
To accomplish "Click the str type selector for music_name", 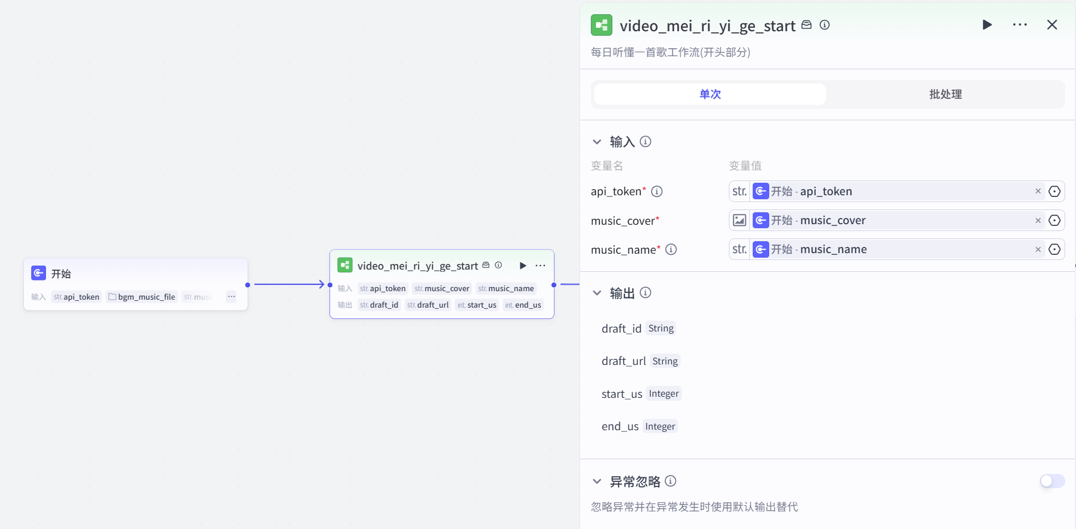I will 739,249.
